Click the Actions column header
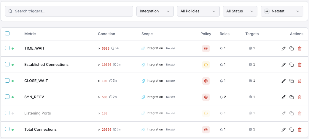Screen dimensions: 309x139 point(297,34)
